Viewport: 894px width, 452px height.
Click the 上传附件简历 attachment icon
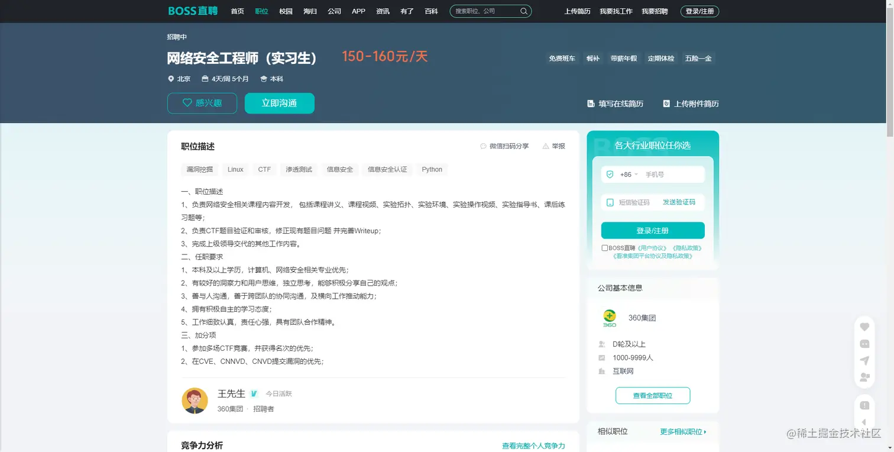click(x=666, y=104)
